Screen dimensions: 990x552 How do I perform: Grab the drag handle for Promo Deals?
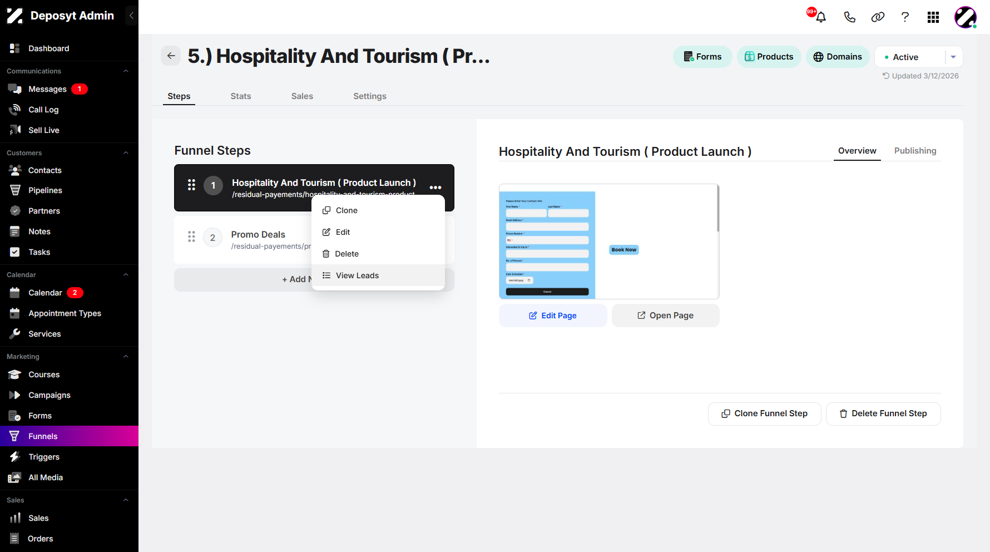pyautogui.click(x=191, y=237)
